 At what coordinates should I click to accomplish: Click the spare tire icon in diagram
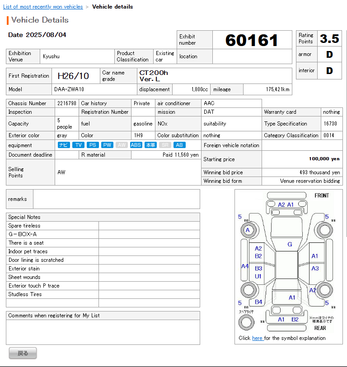click(x=246, y=322)
